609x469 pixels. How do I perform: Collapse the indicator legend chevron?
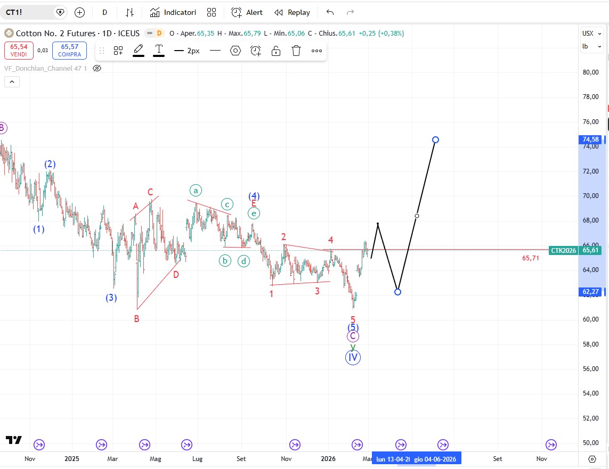12,81
